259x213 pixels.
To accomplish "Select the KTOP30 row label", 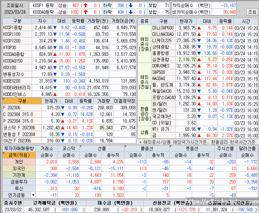I will click(x=17, y=47).
